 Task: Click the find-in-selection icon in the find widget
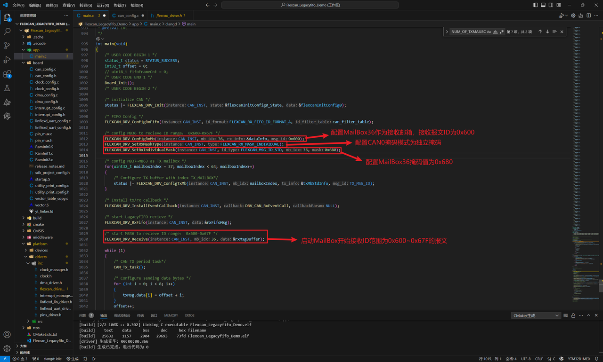(554, 31)
